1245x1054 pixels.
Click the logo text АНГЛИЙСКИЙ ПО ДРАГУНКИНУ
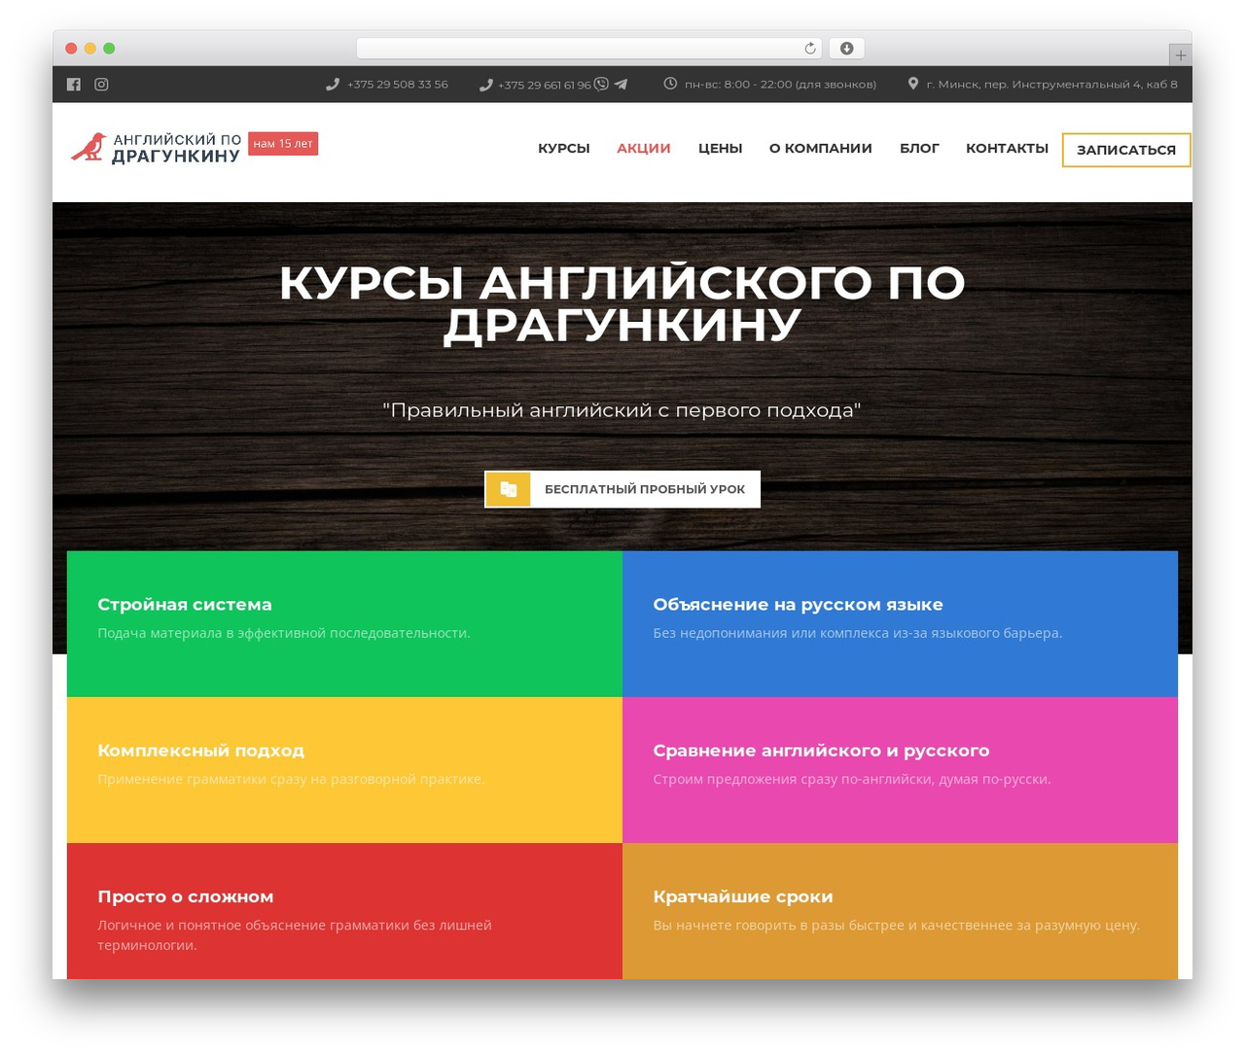tap(176, 148)
